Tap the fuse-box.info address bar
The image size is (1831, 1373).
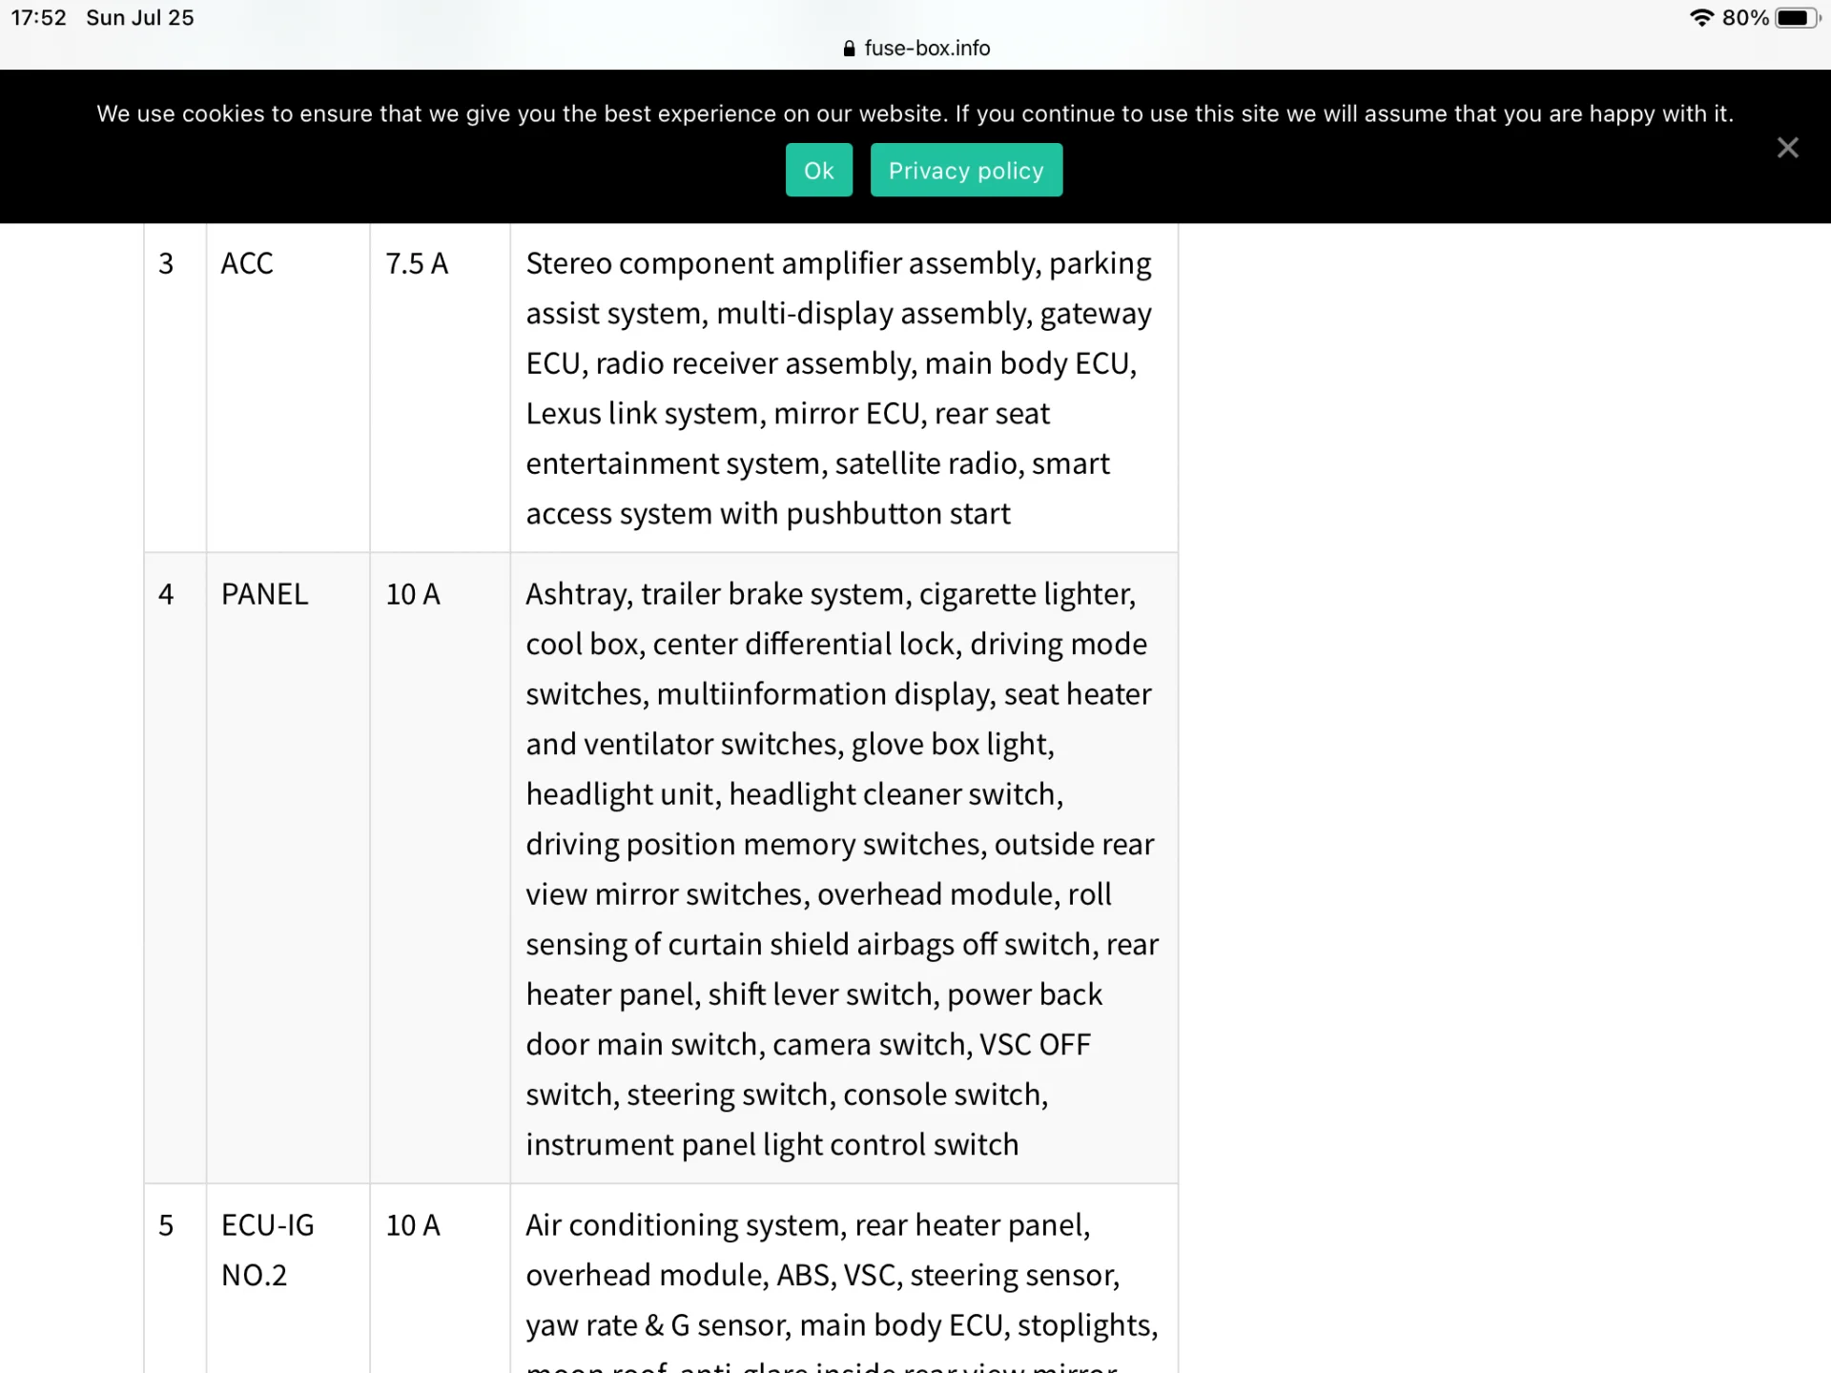coord(926,49)
